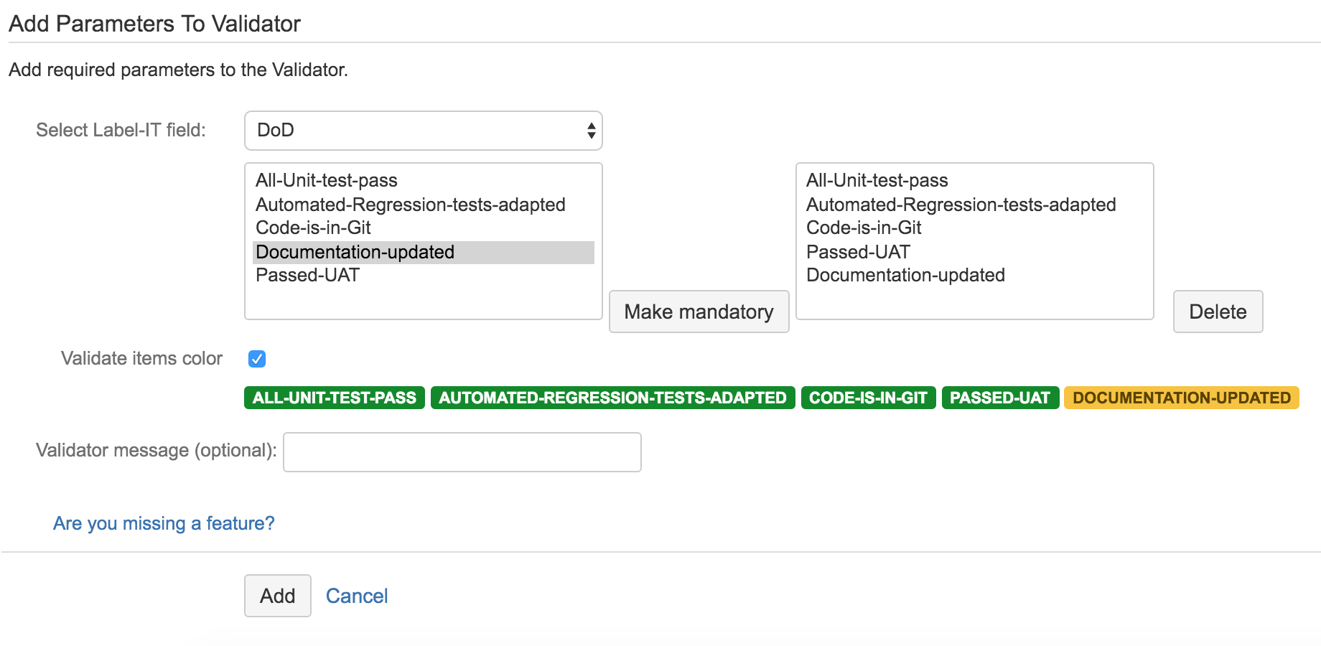Uncheck the Validate items color checkbox
Image resolution: width=1321 pixels, height=646 pixels.
(257, 359)
